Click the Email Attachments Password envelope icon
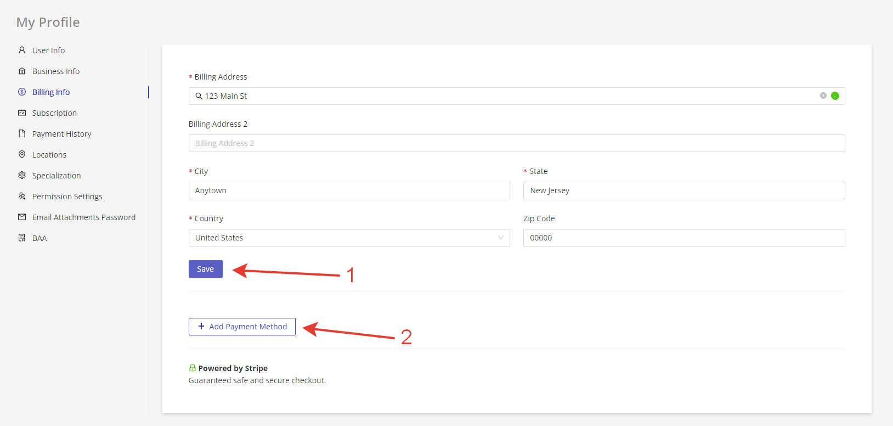The image size is (893, 426). (x=22, y=217)
